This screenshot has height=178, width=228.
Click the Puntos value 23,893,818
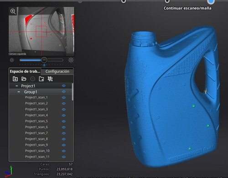64,169
